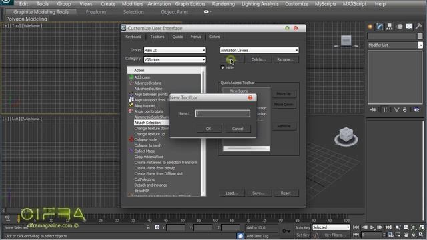Viewport: 427px width, 240px height.
Task: Click the Delete... toolbar button
Action: (x=258, y=59)
